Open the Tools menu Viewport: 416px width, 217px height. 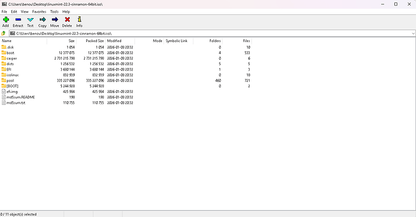tap(54, 11)
